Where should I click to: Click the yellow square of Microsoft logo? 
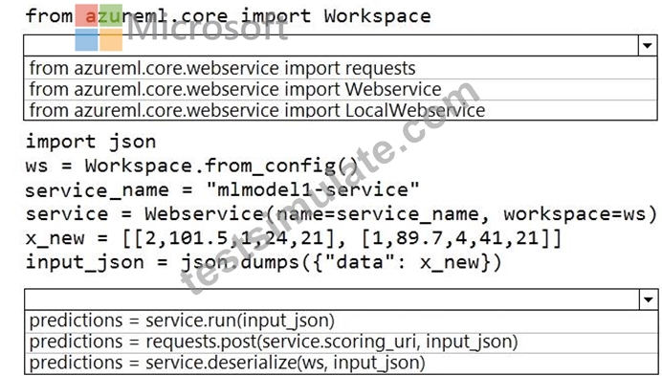pos(111,40)
